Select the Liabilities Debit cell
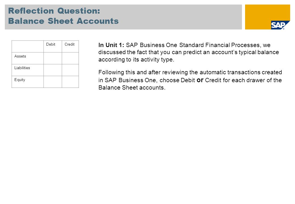Viewport: 295px width, 204px height. 53,70
